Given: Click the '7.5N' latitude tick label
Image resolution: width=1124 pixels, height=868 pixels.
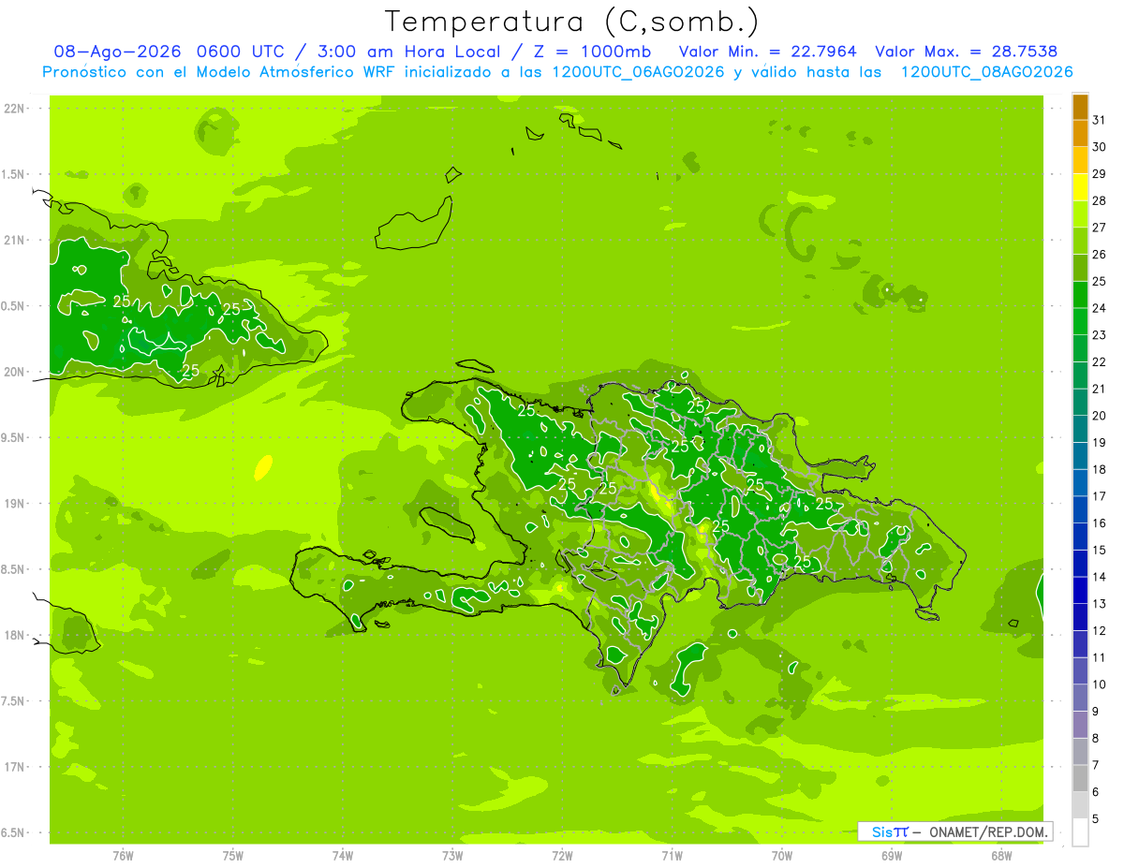Looking at the screenshot, I should [13, 701].
